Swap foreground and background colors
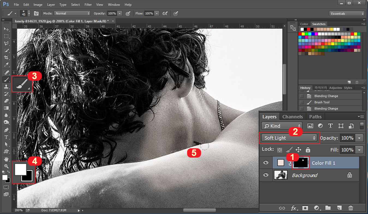The height and width of the screenshot is (214, 368). click(9, 172)
